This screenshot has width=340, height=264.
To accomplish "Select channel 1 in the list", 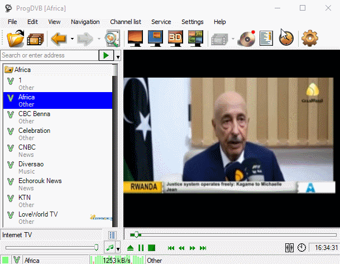I will click(58, 84).
